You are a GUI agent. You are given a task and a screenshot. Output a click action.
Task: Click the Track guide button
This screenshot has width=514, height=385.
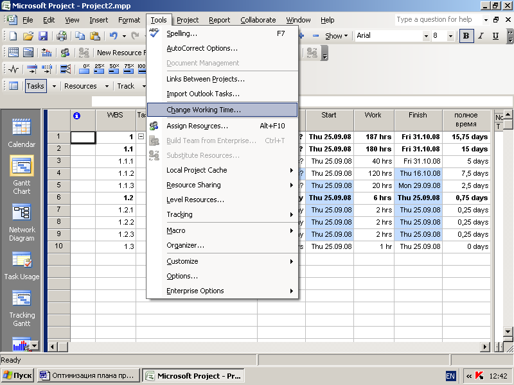126,86
